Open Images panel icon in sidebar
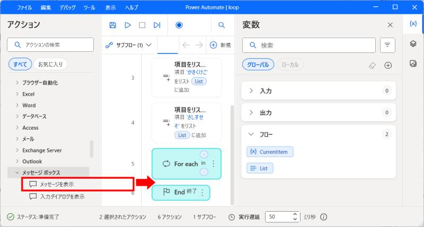Viewport: 424px width, 227px height. click(x=413, y=63)
